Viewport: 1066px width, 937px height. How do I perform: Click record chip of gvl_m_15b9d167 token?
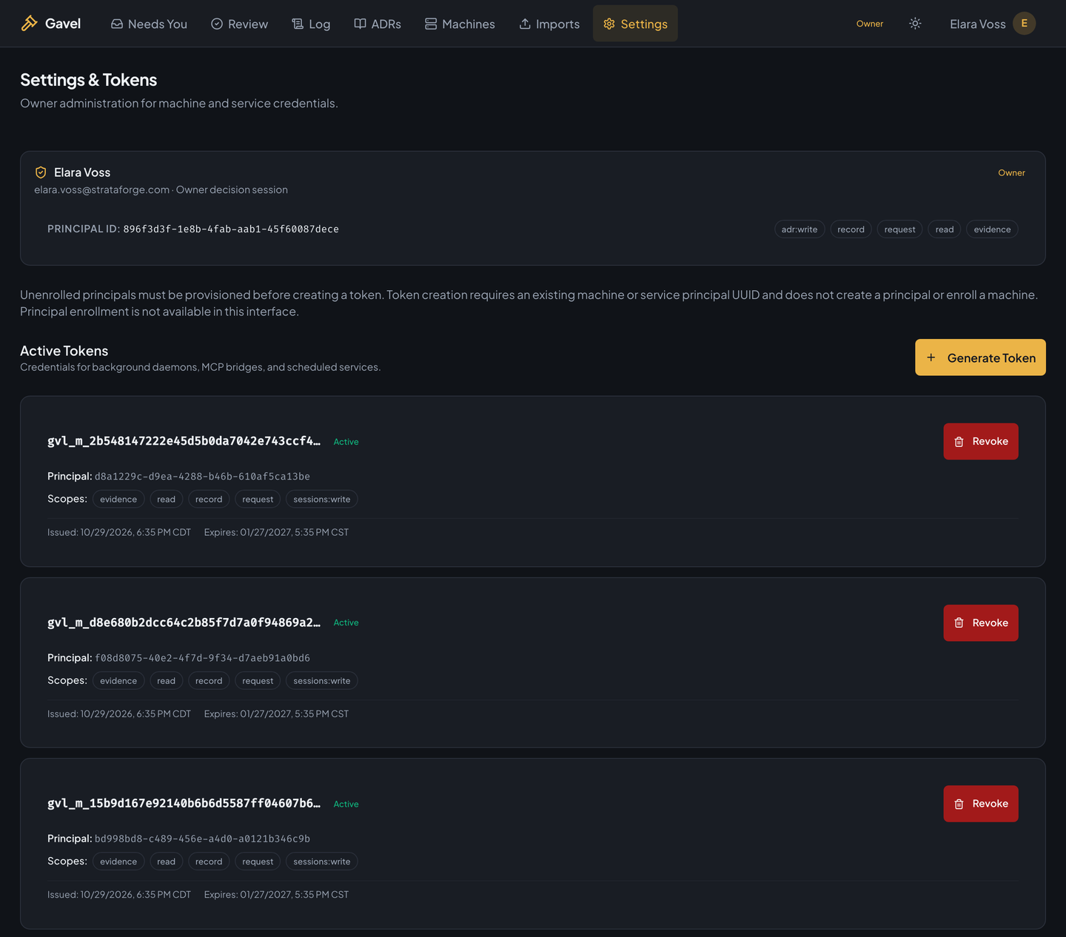point(209,862)
